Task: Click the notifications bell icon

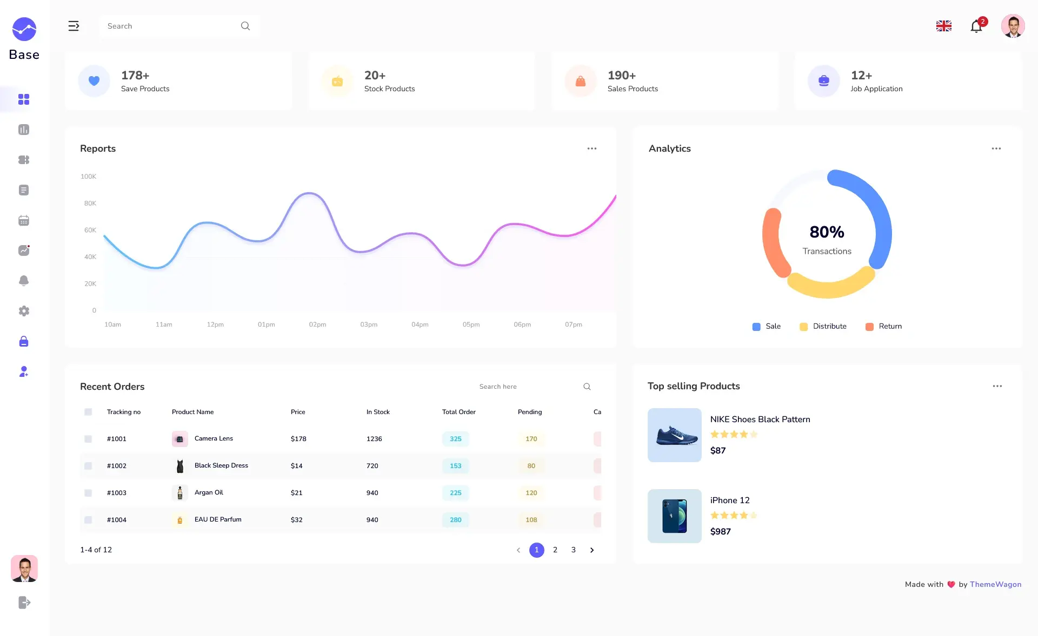Action: [976, 26]
